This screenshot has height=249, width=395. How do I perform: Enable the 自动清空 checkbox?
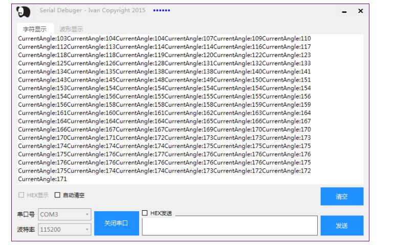click(x=57, y=195)
